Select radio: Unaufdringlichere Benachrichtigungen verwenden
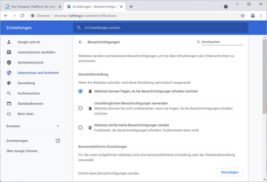This screenshot has height=182, width=267. click(x=81, y=108)
